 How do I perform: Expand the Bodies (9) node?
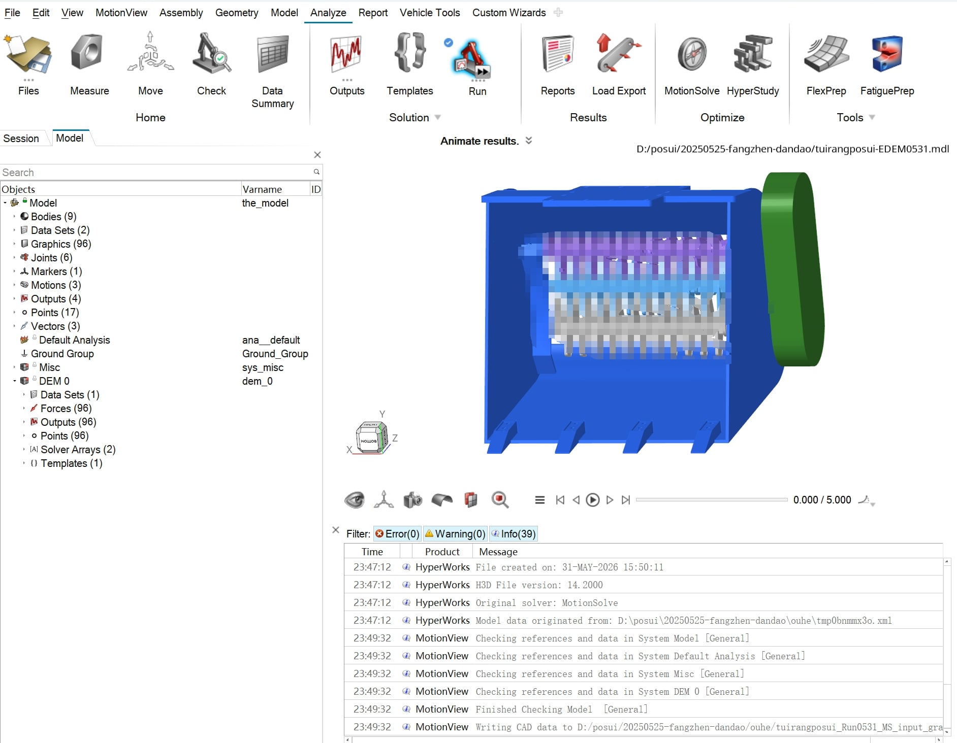14,217
